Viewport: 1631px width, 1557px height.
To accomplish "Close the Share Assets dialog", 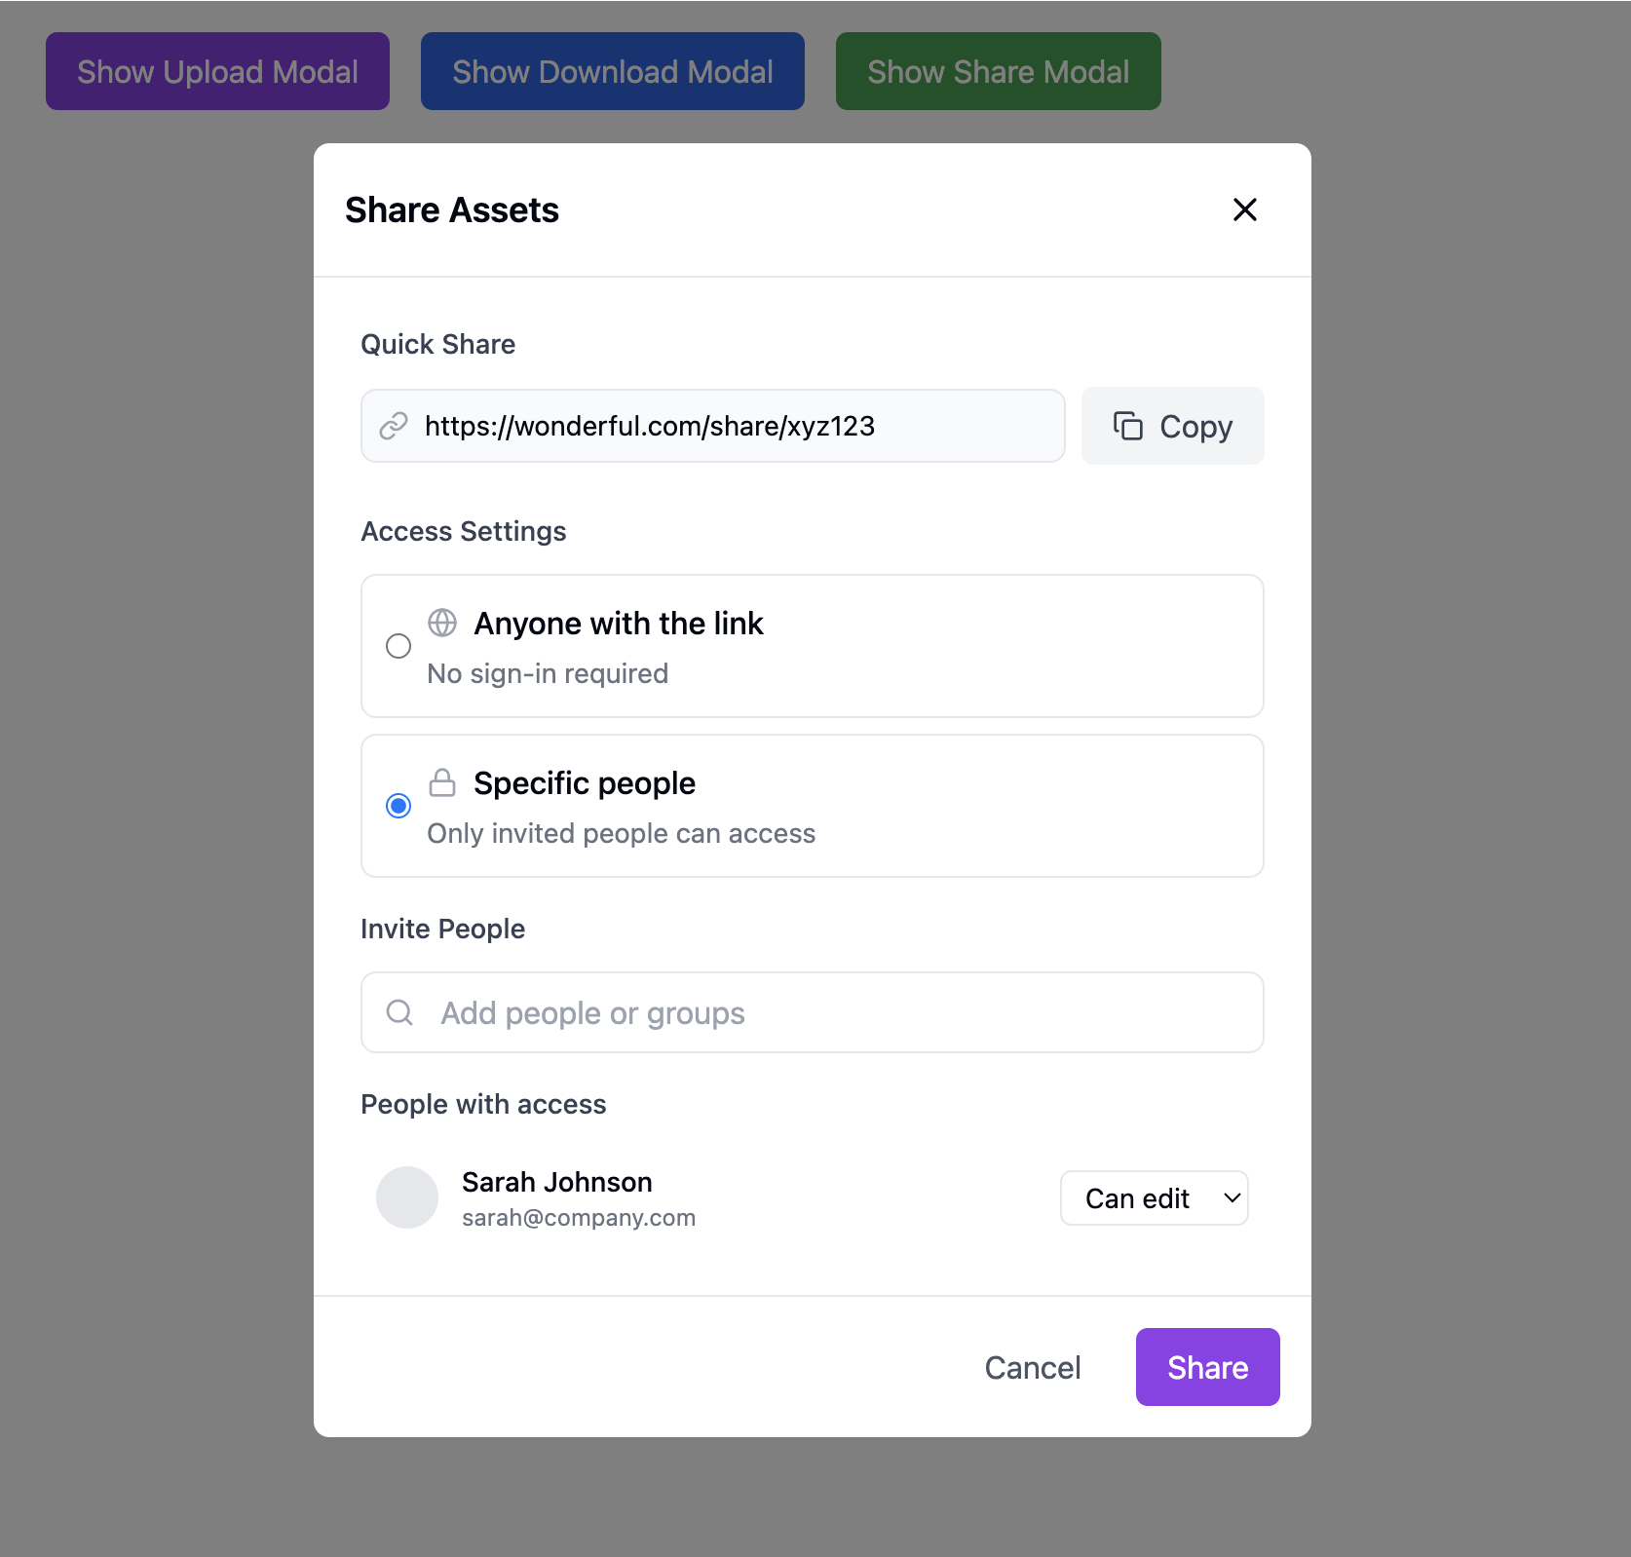I will [x=1244, y=209].
